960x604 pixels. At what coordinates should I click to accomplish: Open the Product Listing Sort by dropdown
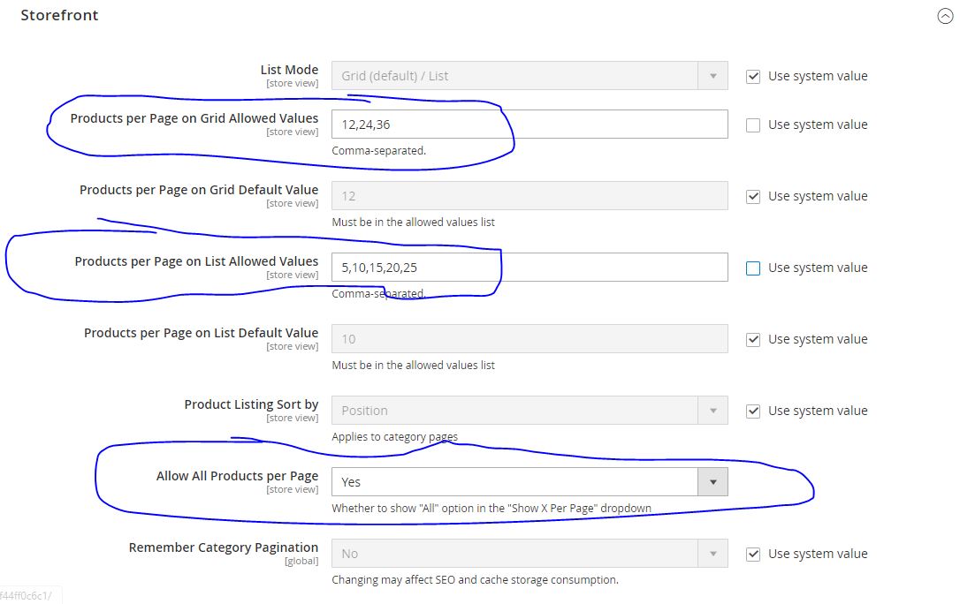click(x=522, y=410)
